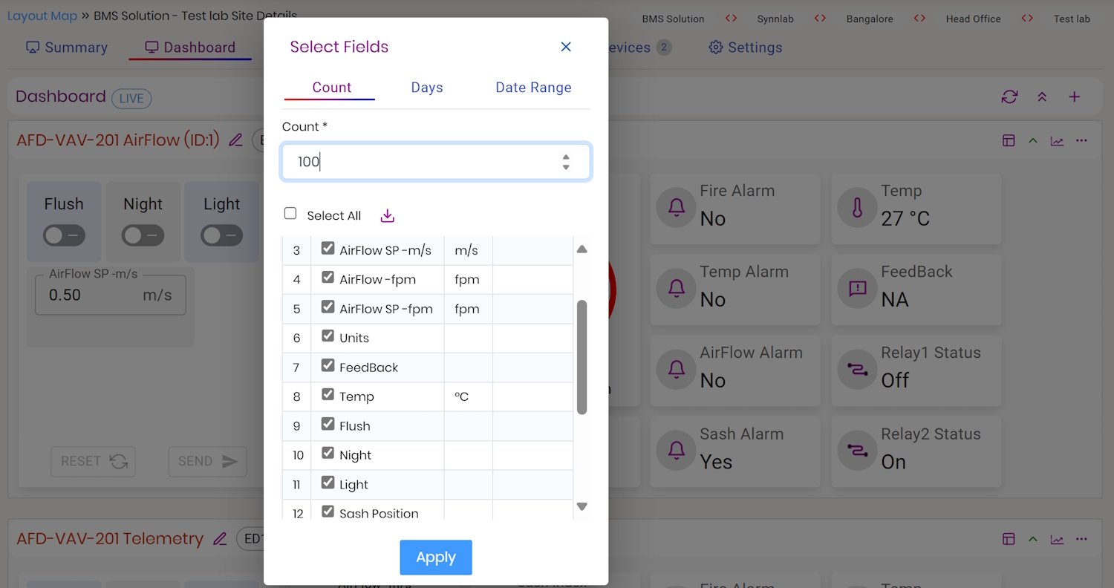Click the Relay1 Status icon
This screenshot has height=588, width=1114.
pyautogui.click(x=858, y=369)
